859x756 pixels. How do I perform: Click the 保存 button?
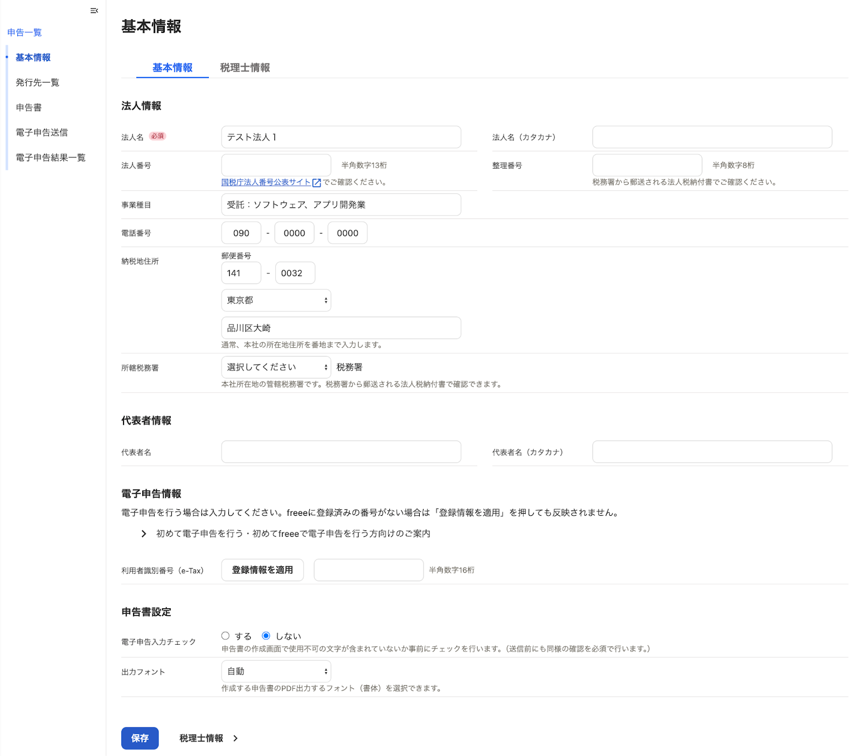point(140,738)
